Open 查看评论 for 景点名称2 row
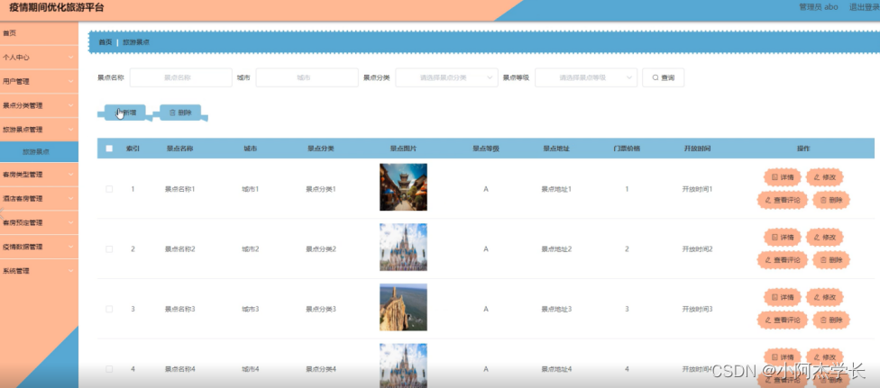This screenshot has width=880, height=388. coord(783,259)
